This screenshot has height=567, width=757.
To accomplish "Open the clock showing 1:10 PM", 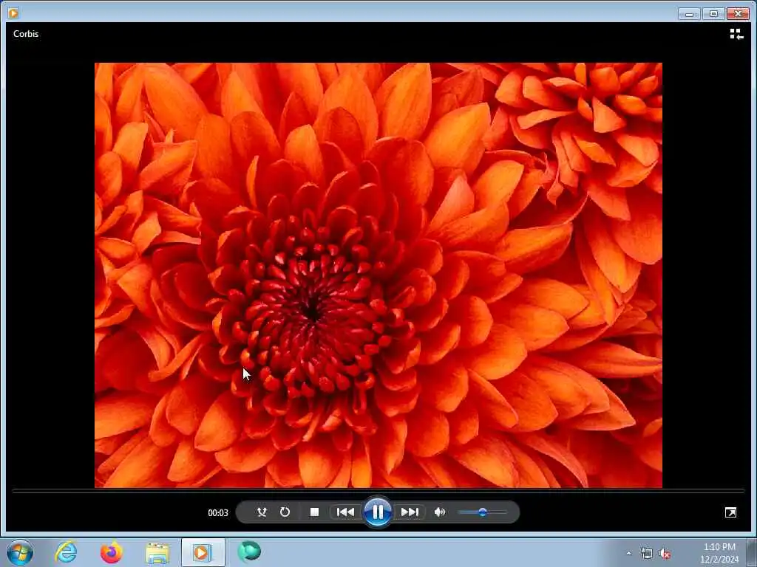I will coord(719,553).
